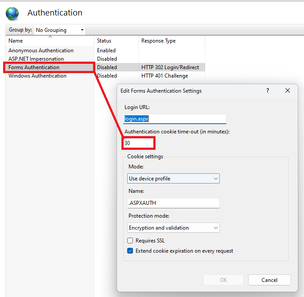Sort by the Name column header
304x297 pixels.
(50, 41)
